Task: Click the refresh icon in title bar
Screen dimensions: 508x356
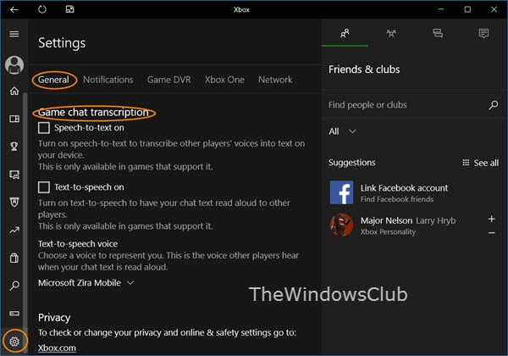Action: pos(42,9)
